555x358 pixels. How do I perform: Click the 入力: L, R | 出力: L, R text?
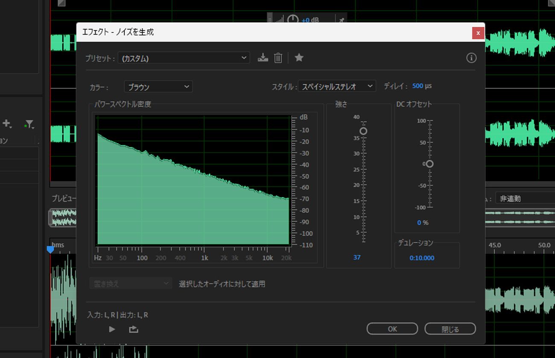click(x=118, y=315)
